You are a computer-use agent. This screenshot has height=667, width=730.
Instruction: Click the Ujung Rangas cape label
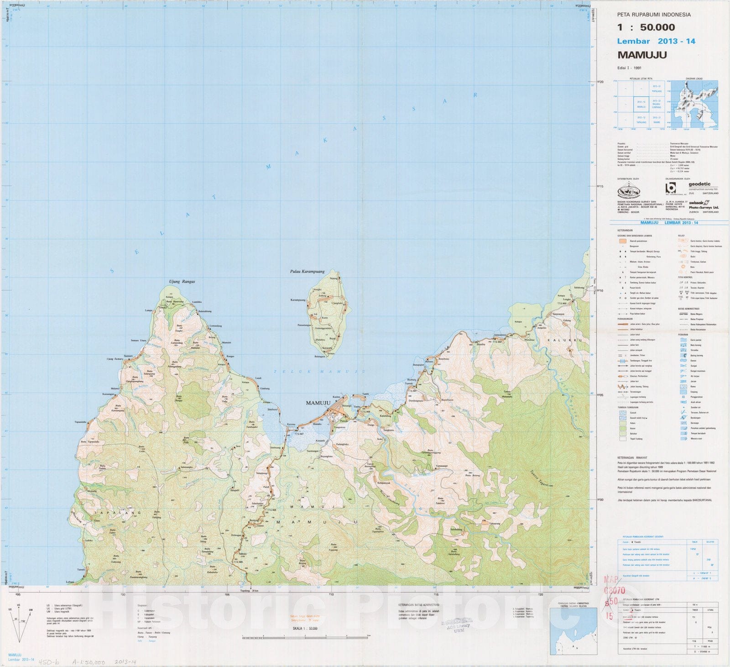click(x=182, y=282)
